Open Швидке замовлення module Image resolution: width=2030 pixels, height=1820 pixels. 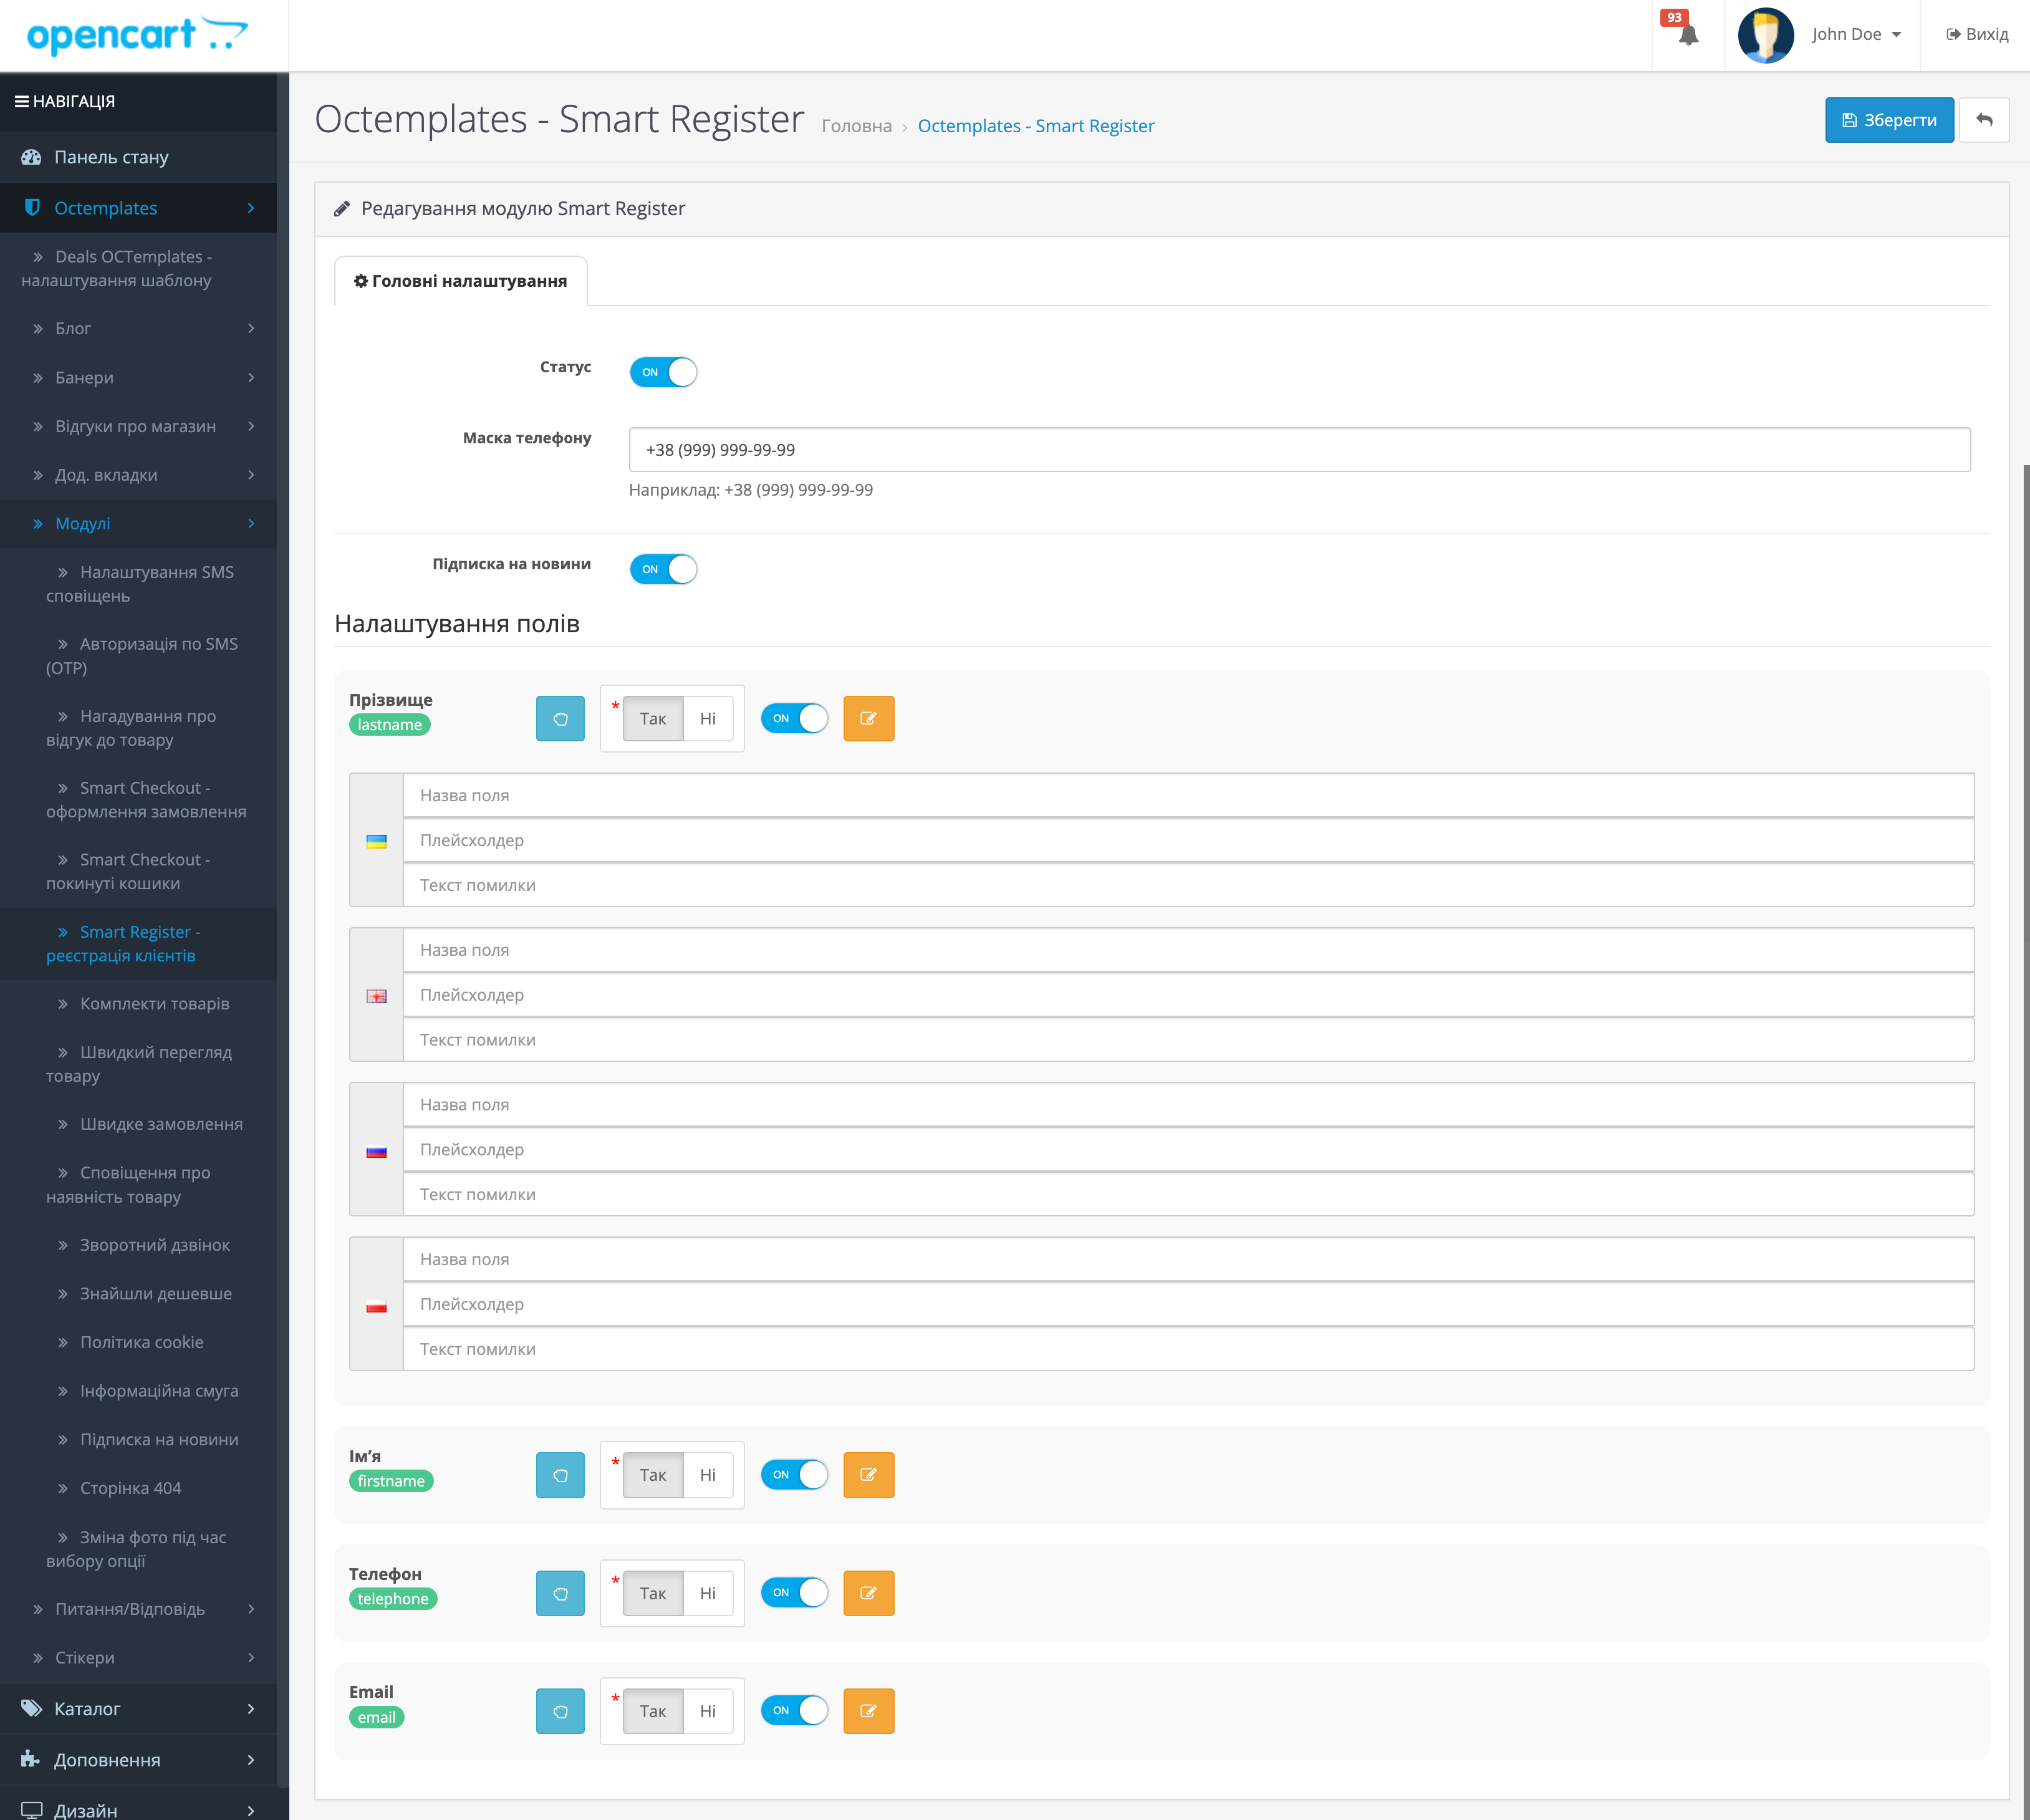[138, 1124]
